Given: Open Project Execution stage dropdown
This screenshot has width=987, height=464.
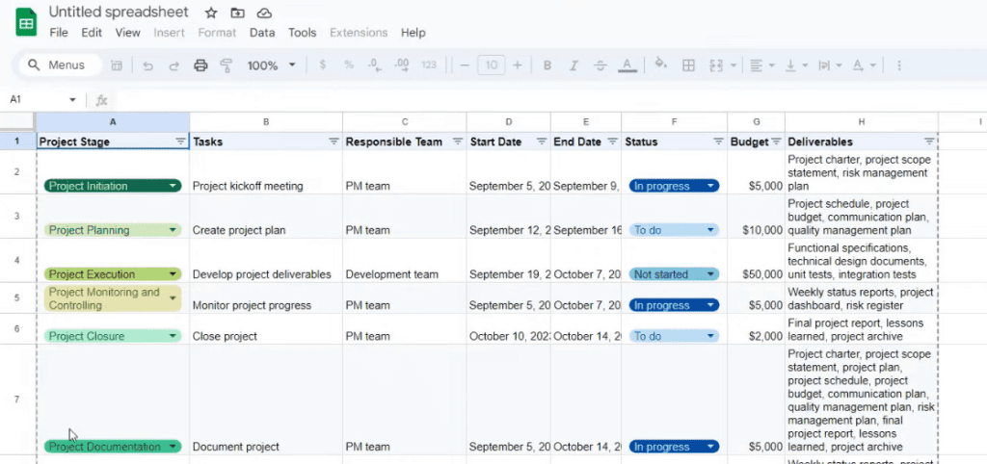Looking at the screenshot, I should 173,274.
